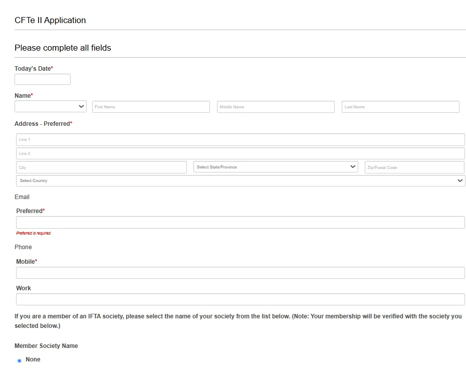
Task: Click the 'Please complete all fields' heading
Action: (63, 48)
